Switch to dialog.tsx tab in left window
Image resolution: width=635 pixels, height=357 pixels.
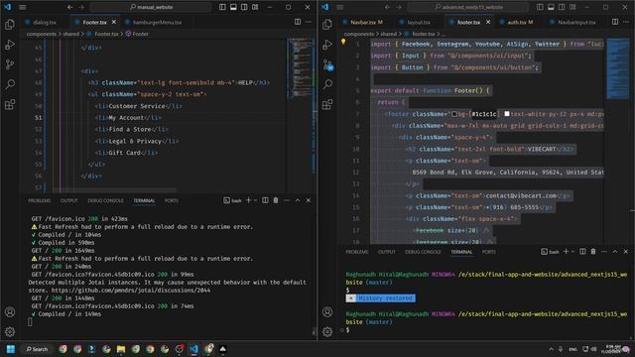(x=44, y=22)
